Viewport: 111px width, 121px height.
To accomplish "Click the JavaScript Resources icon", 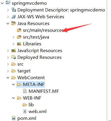I will 14,51.
